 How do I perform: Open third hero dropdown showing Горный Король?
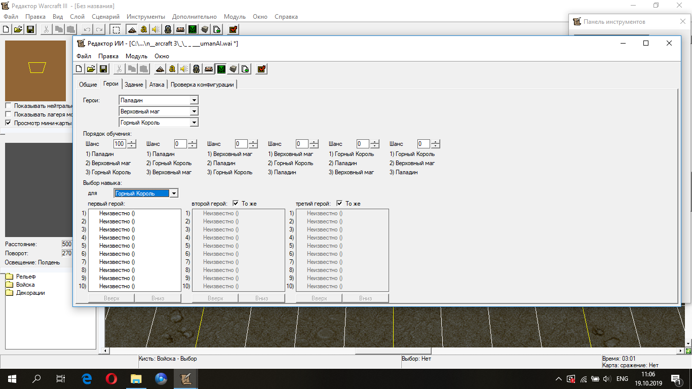coord(194,122)
